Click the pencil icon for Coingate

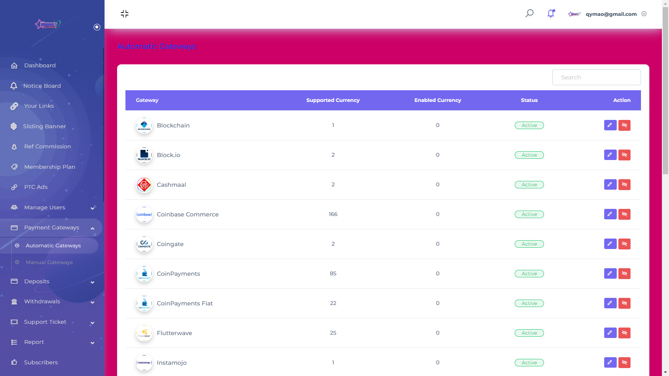pos(610,244)
